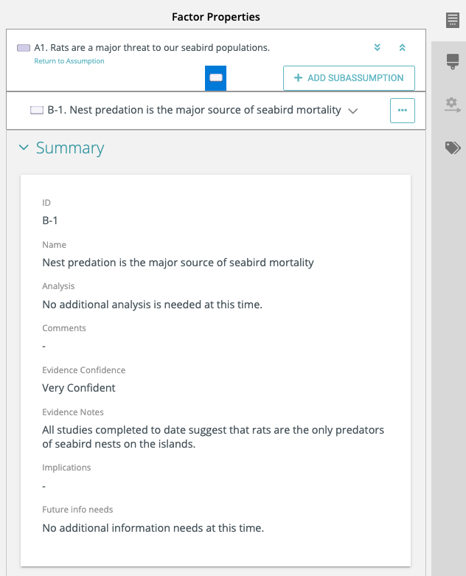Image resolution: width=466 pixels, height=576 pixels.
Task: Collapse all with double up chevron
Action: pyautogui.click(x=403, y=48)
